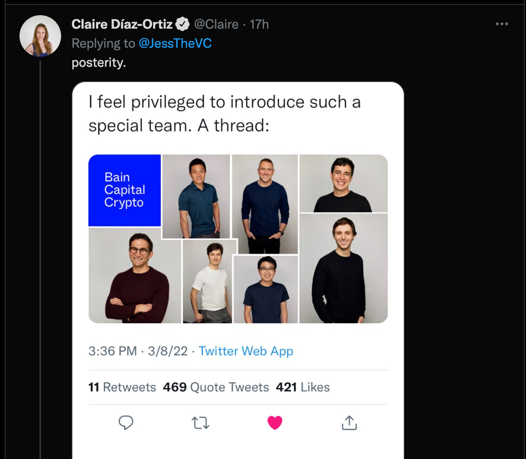View the 11 Retweets list
This screenshot has width=526, height=459.
click(122, 387)
